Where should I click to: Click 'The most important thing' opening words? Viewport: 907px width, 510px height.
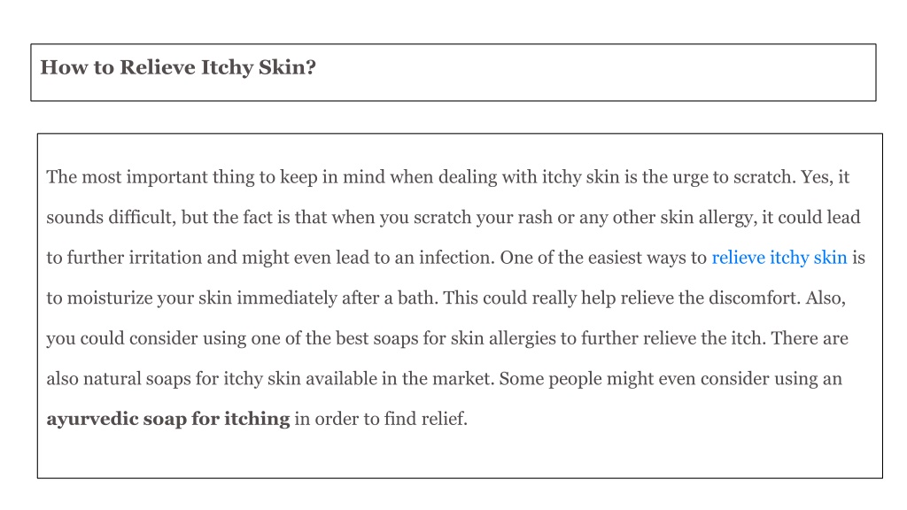pos(150,177)
